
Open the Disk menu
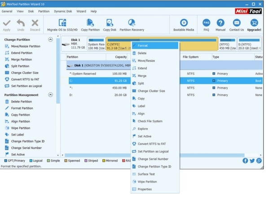coord(31,11)
